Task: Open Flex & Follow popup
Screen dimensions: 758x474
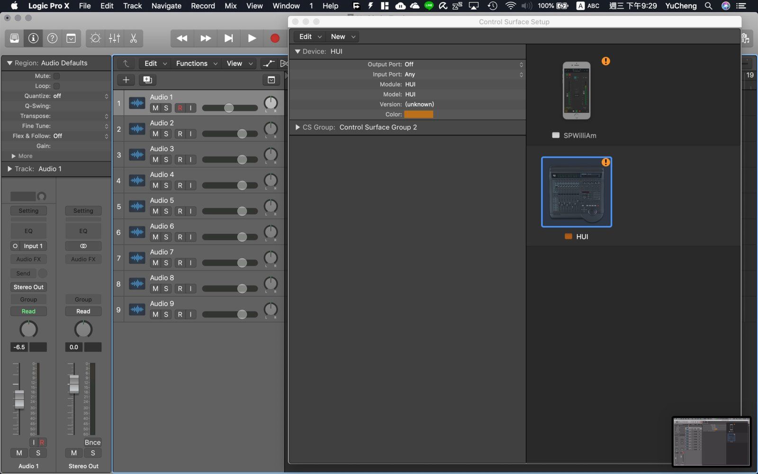Action: pos(81,136)
